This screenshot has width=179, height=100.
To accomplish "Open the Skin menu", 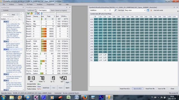I will tap(60, 4).
